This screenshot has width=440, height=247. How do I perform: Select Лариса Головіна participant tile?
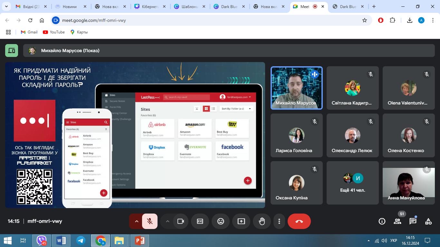[x=297, y=135]
